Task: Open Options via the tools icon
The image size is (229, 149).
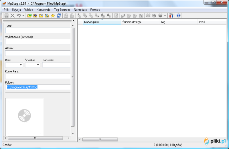Action: click(x=171, y=15)
